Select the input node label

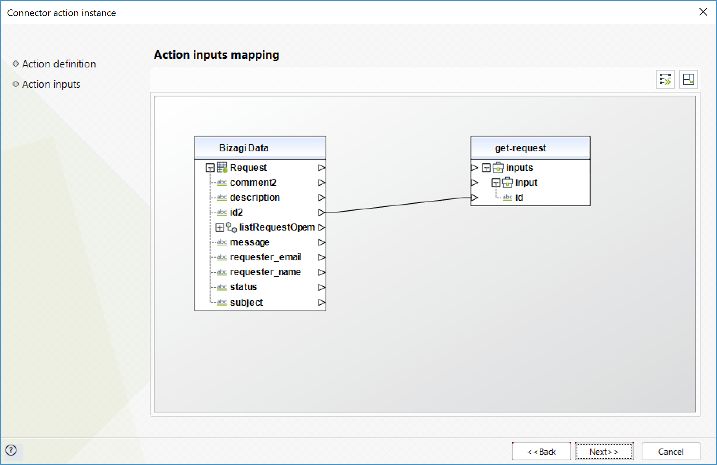tap(526, 183)
